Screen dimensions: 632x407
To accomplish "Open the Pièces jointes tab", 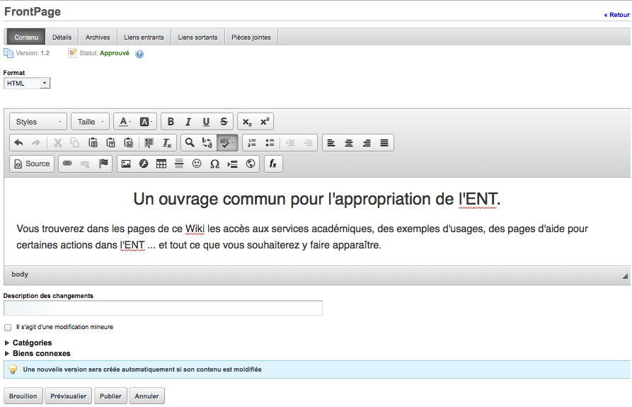I will click(251, 38).
